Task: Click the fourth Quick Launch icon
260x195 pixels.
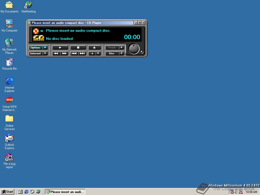Action: [x=38, y=192]
